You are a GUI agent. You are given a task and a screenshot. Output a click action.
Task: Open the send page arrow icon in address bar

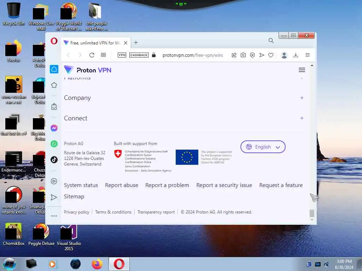click(262, 55)
